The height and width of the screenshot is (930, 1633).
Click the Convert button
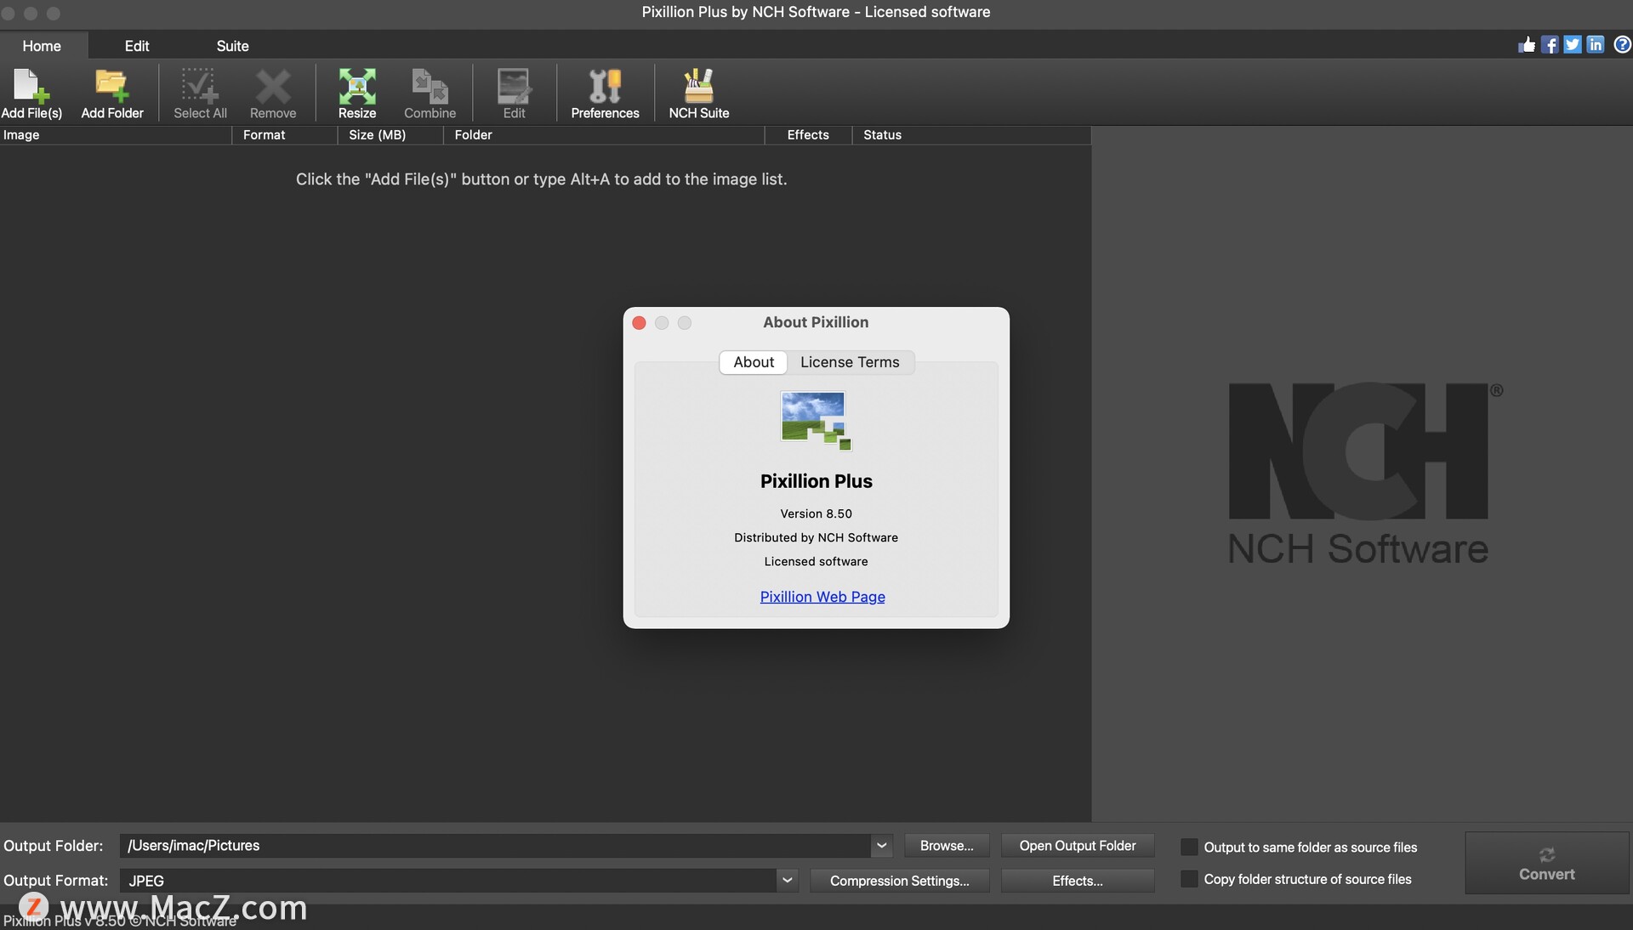click(x=1547, y=863)
